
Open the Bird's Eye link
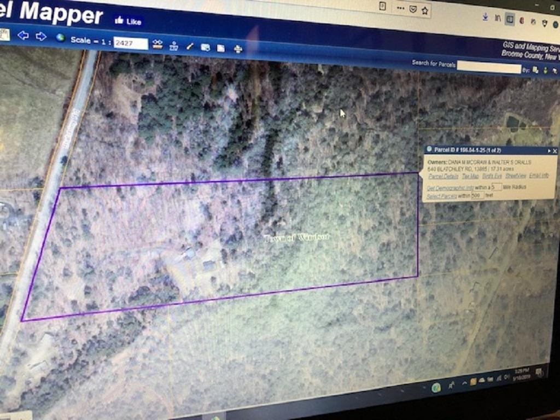[492, 176]
